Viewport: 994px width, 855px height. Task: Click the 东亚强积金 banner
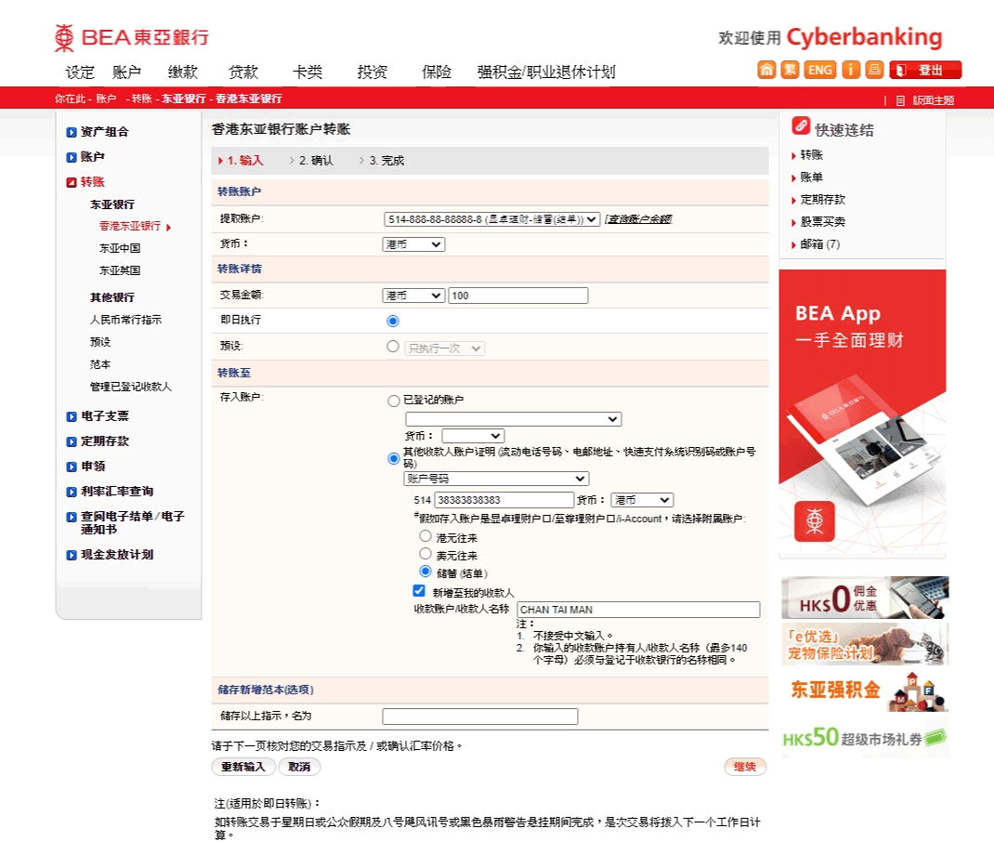pos(865,691)
